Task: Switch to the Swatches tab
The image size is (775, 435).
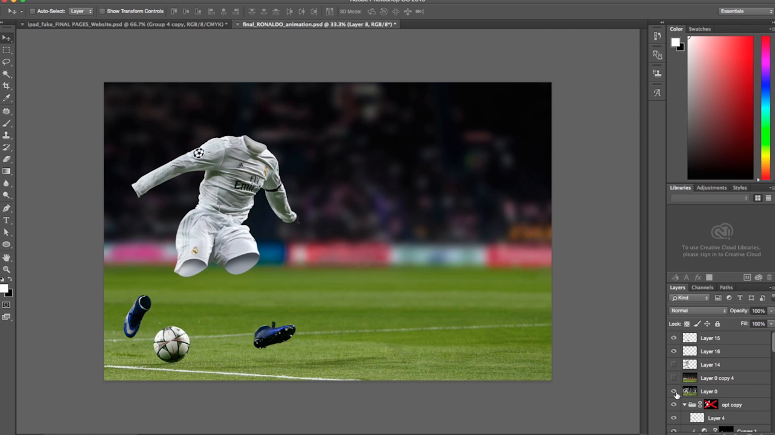Action: (699, 29)
